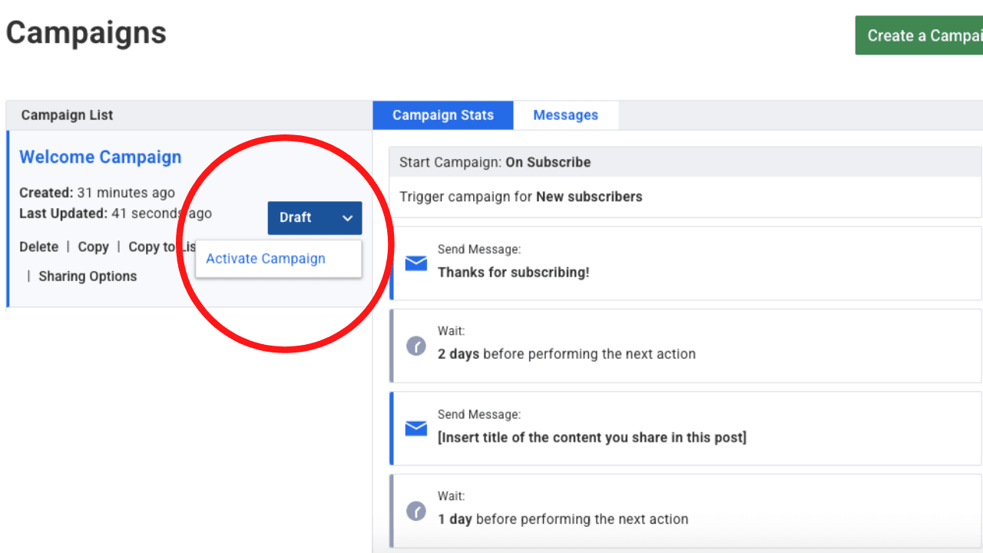983x553 pixels.
Task: Switch to the Campaign Stats tab
Action: [443, 115]
